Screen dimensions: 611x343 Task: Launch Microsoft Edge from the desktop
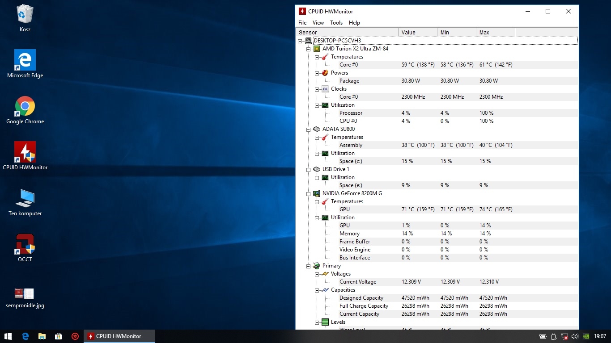[x=25, y=64]
